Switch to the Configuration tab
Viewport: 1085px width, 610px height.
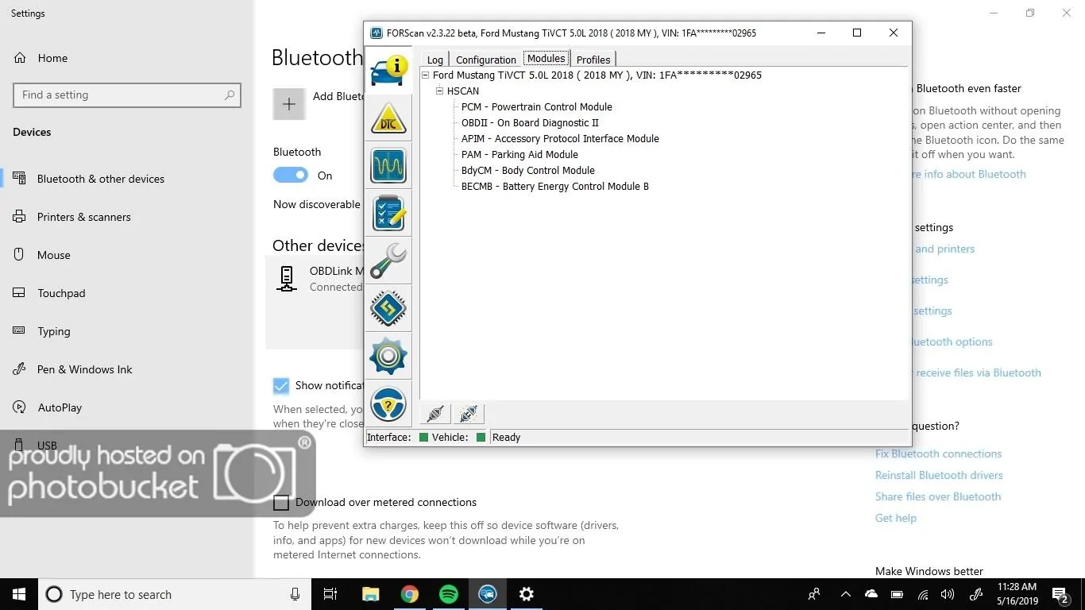[x=485, y=60]
